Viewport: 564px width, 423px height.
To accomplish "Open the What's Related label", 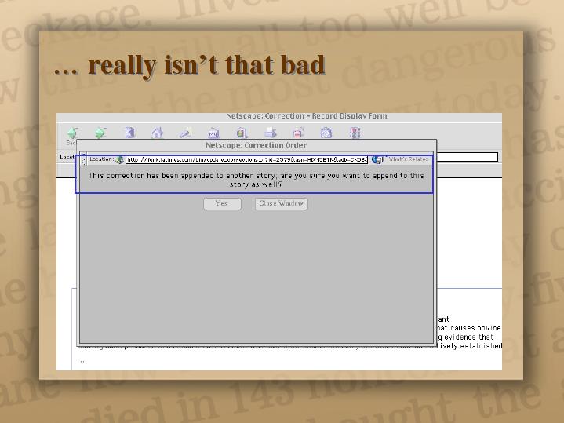I will coord(408,159).
